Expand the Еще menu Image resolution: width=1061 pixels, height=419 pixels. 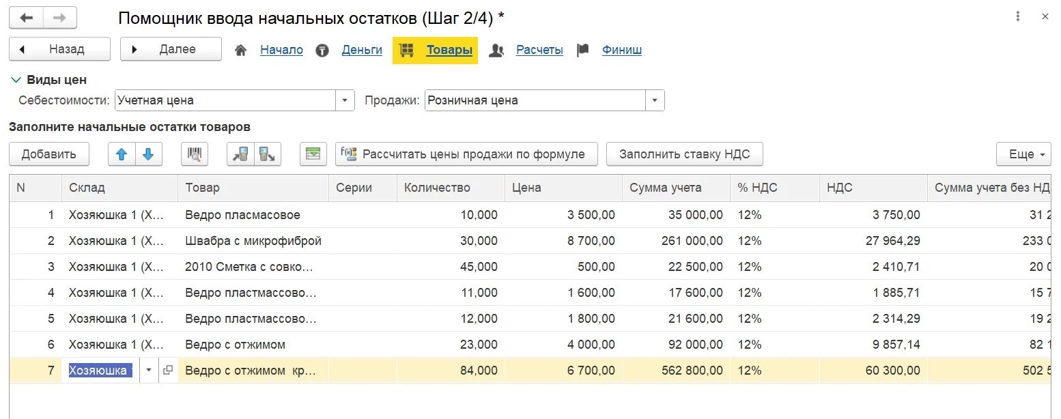pos(1024,154)
